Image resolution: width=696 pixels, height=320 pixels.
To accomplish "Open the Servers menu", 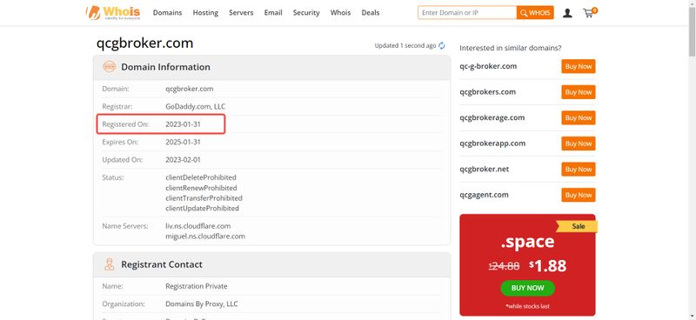I will point(241,13).
